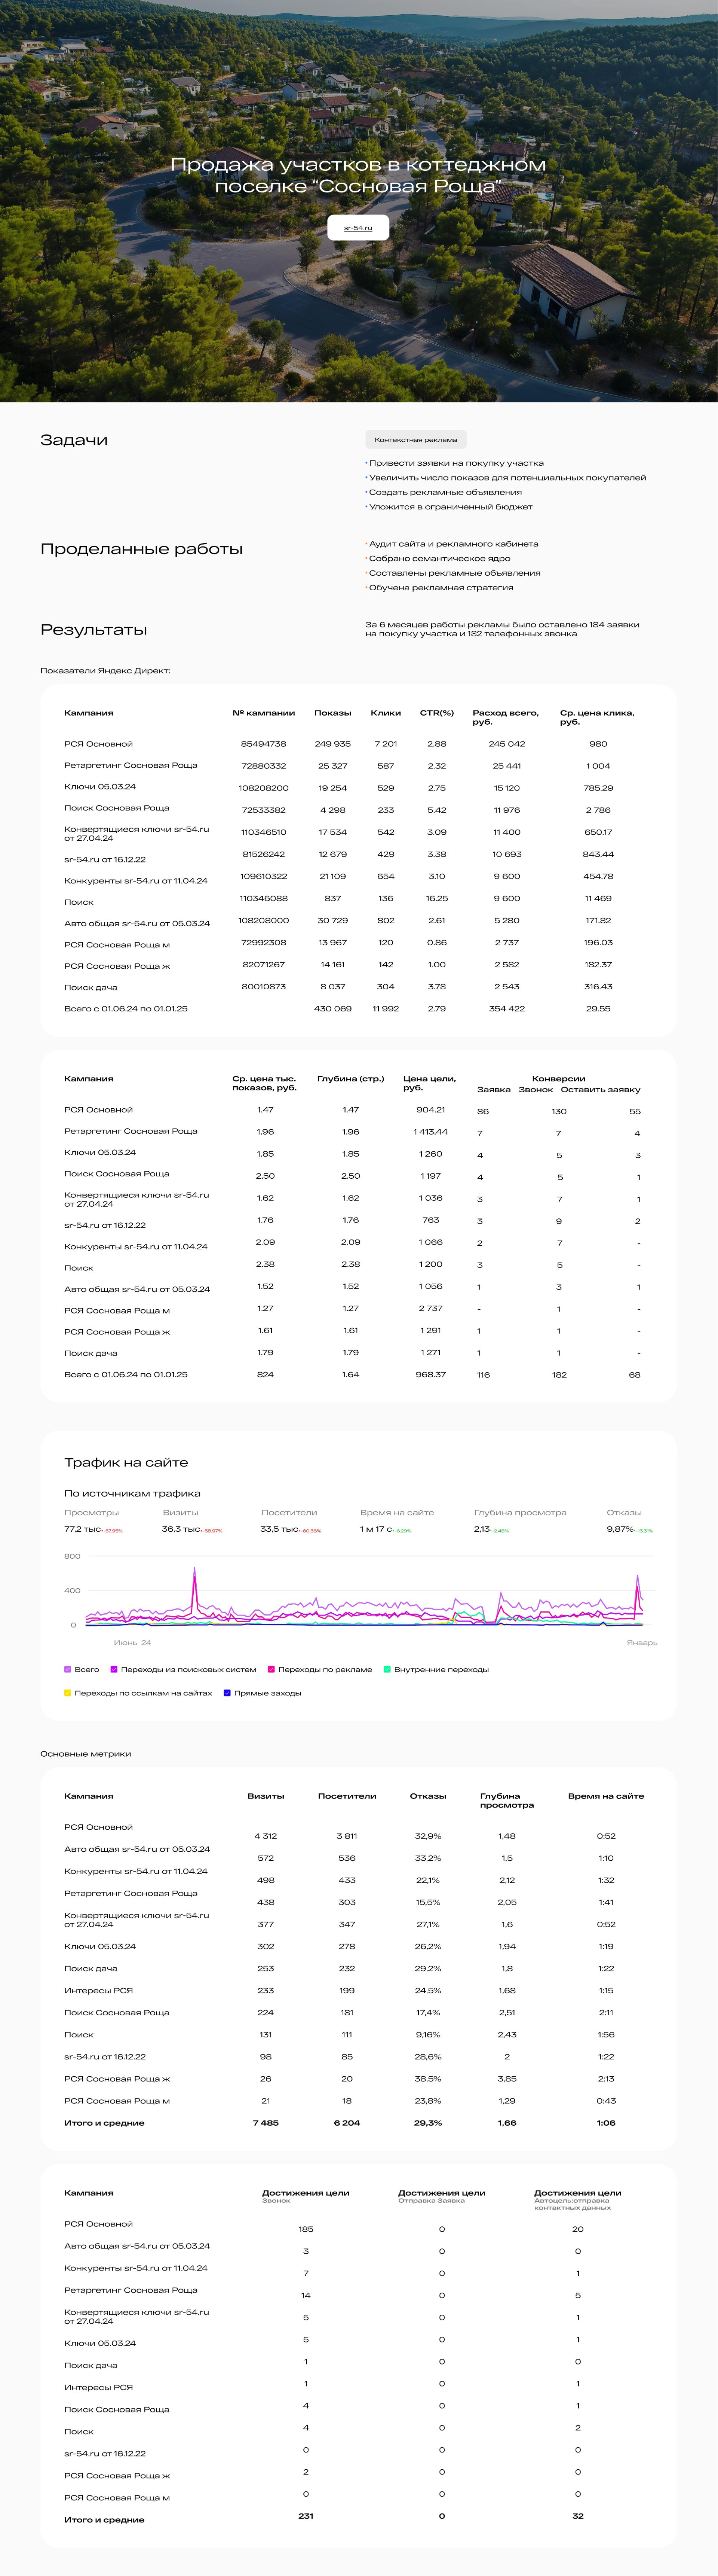718x2576 pixels.
Task: Select the Задачи heading
Action: tap(74, 440)
